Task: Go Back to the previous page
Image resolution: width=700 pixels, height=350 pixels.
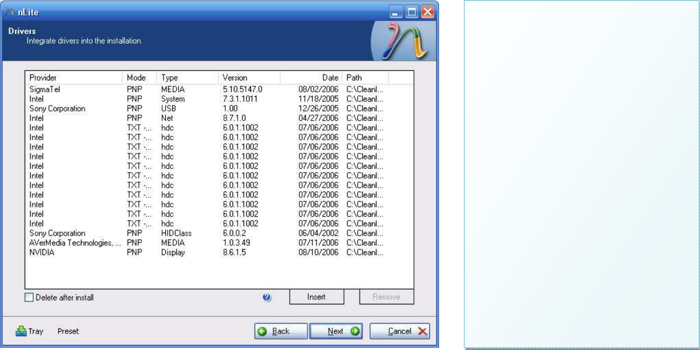Action: (275, 331)
